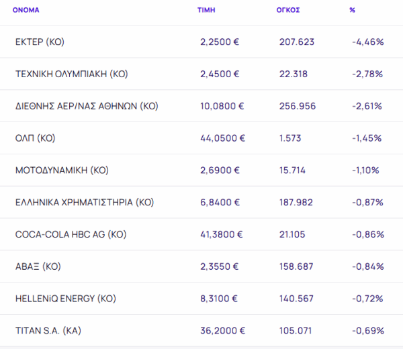
Task: Click the price 36,2000 €
Action: click(x=222, y=331)
